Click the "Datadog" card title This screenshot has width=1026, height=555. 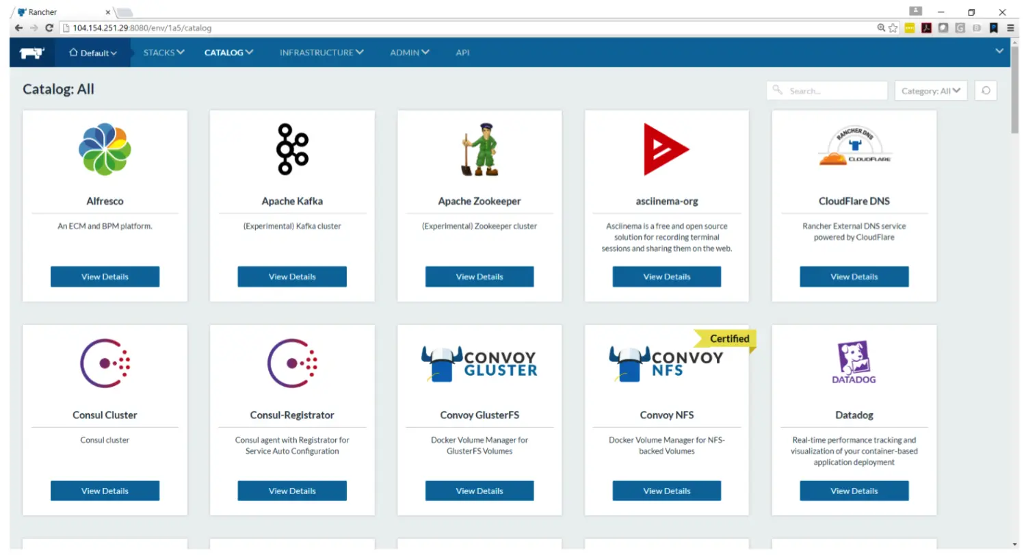pyautogui.click(x=854, y=415)
